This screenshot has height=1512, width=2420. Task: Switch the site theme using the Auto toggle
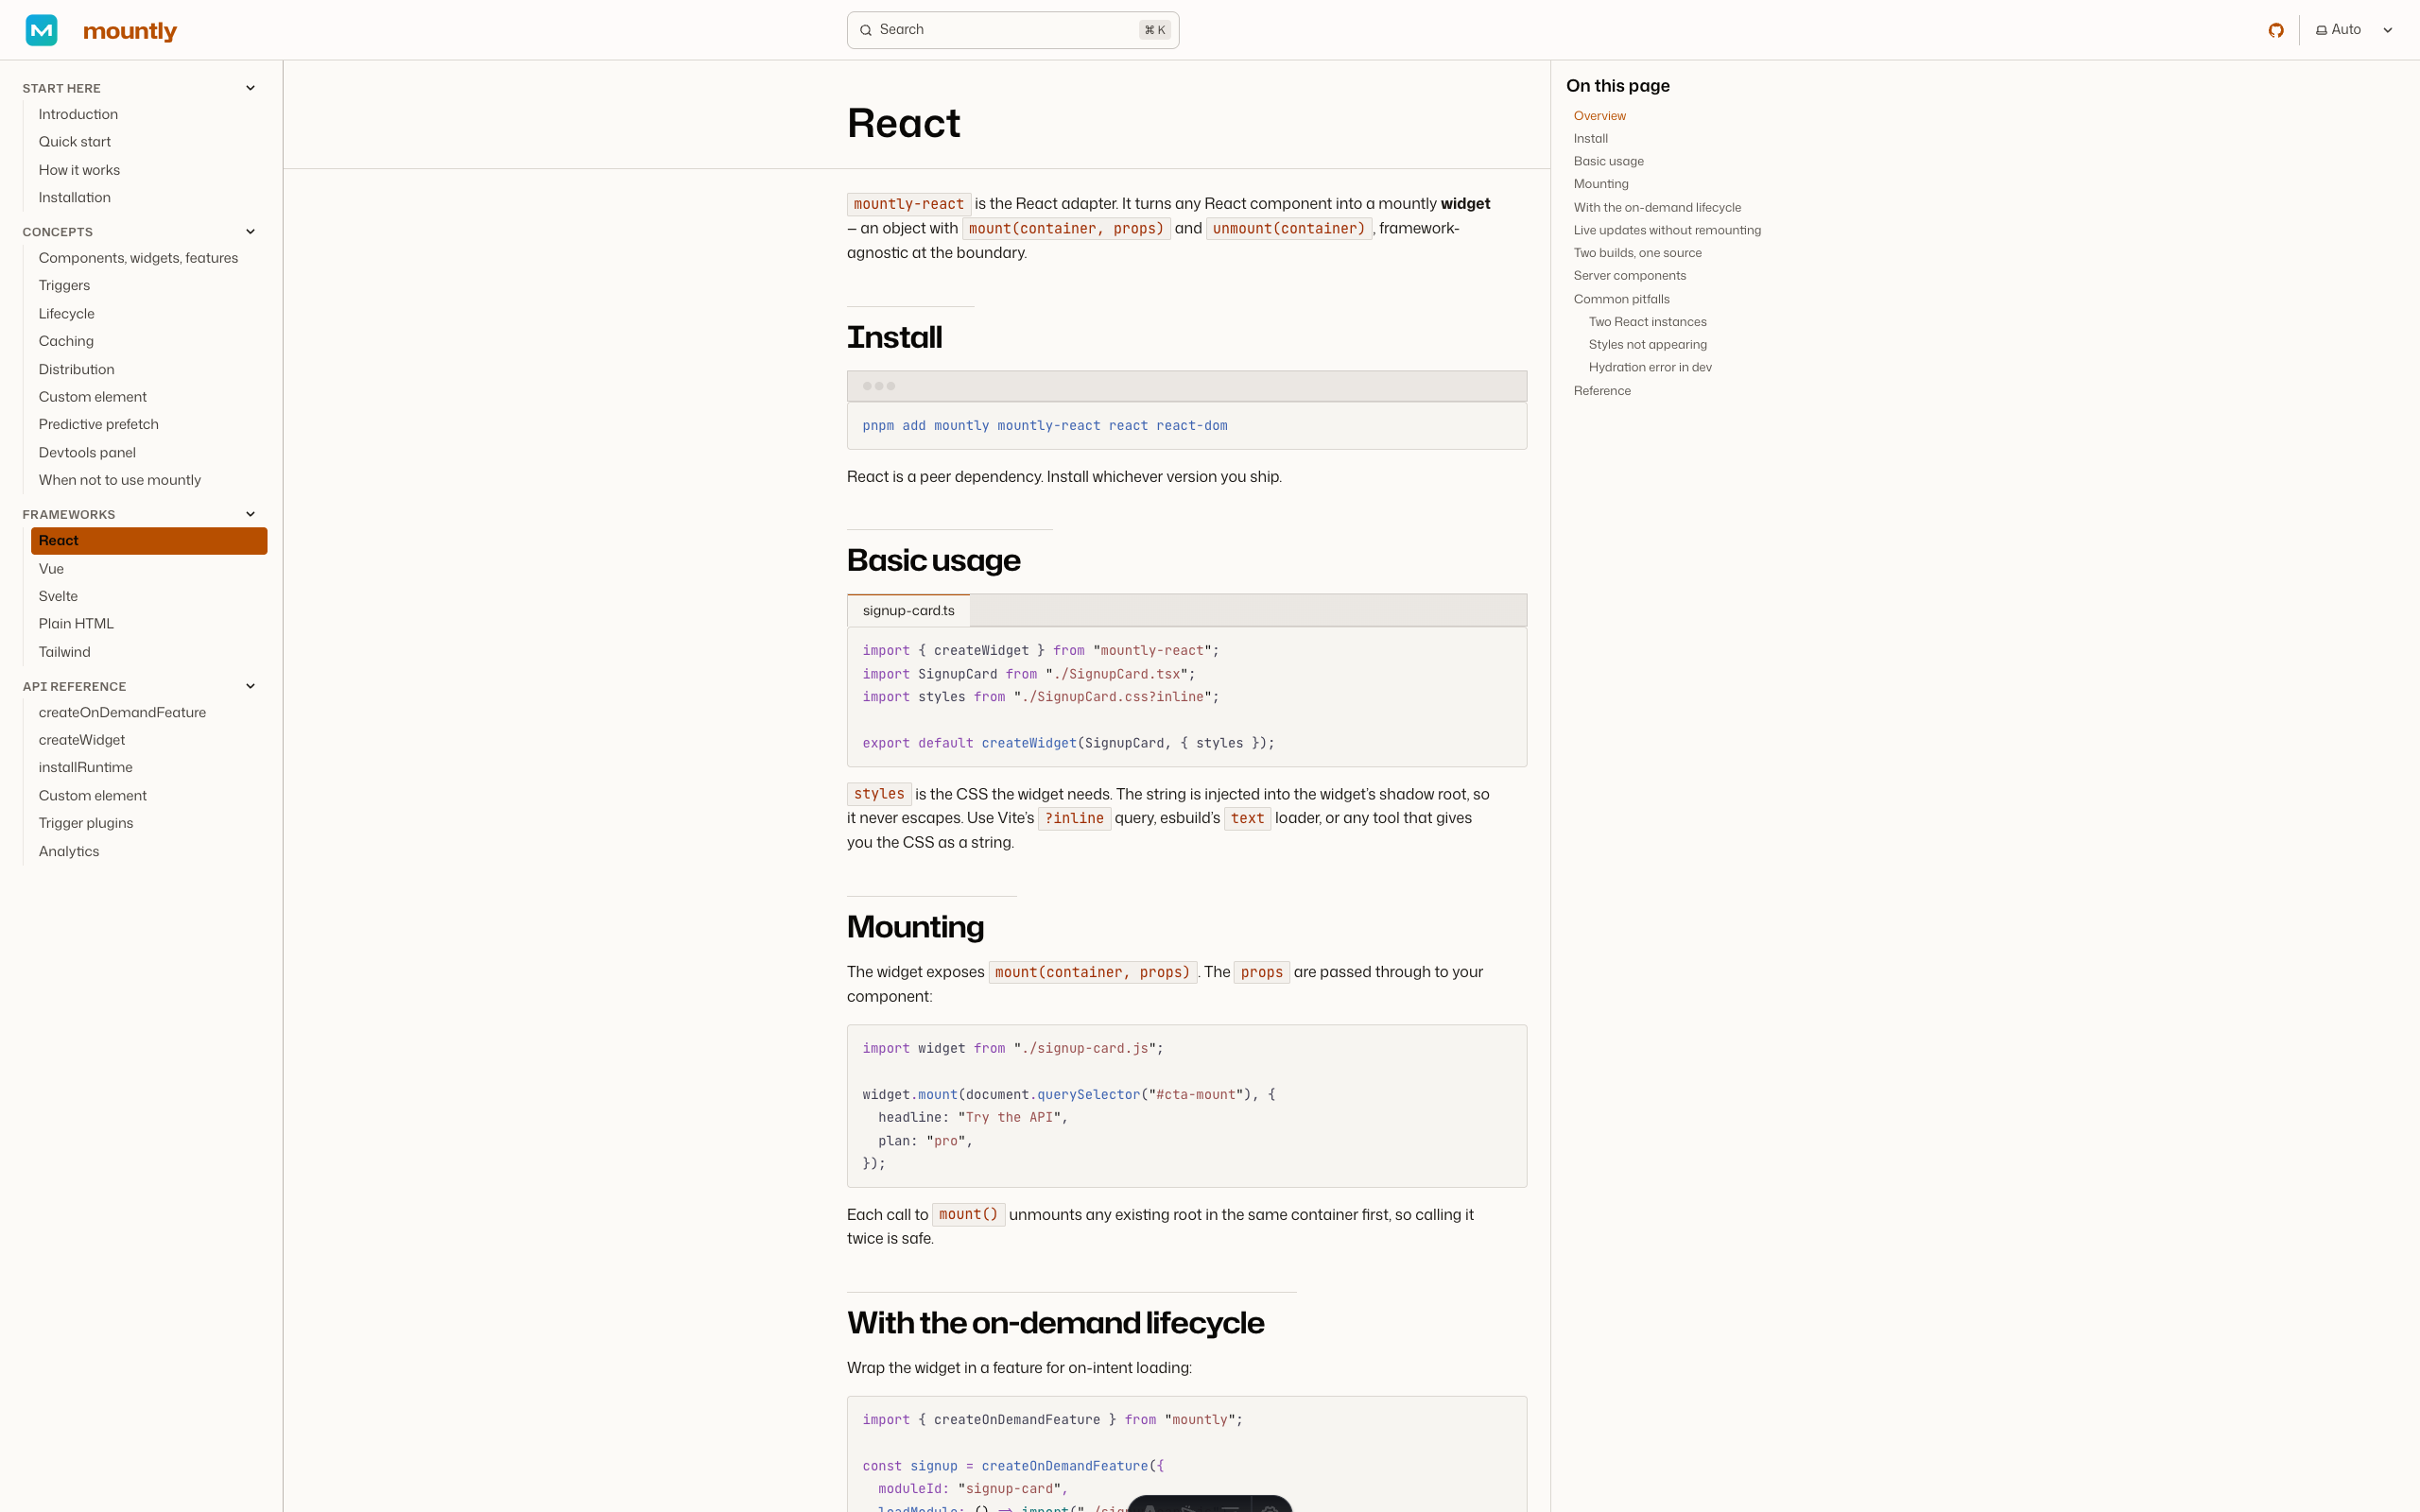coord(2344,29)
